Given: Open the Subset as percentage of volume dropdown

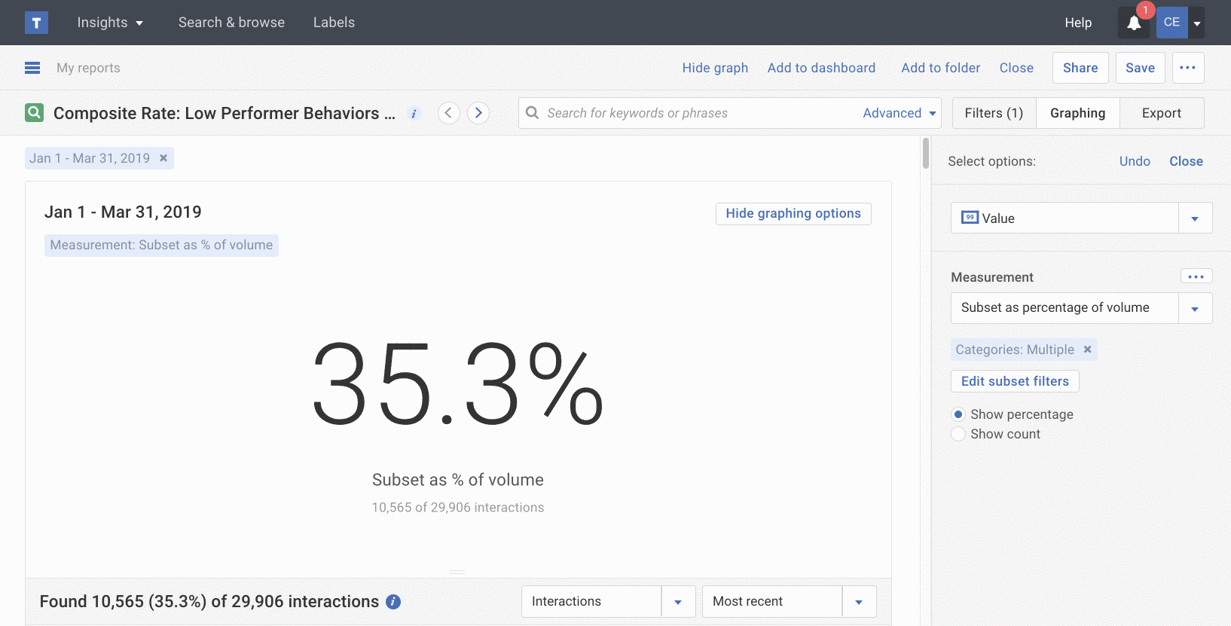Looking at the screenshot, I should tap(1195, 308).
